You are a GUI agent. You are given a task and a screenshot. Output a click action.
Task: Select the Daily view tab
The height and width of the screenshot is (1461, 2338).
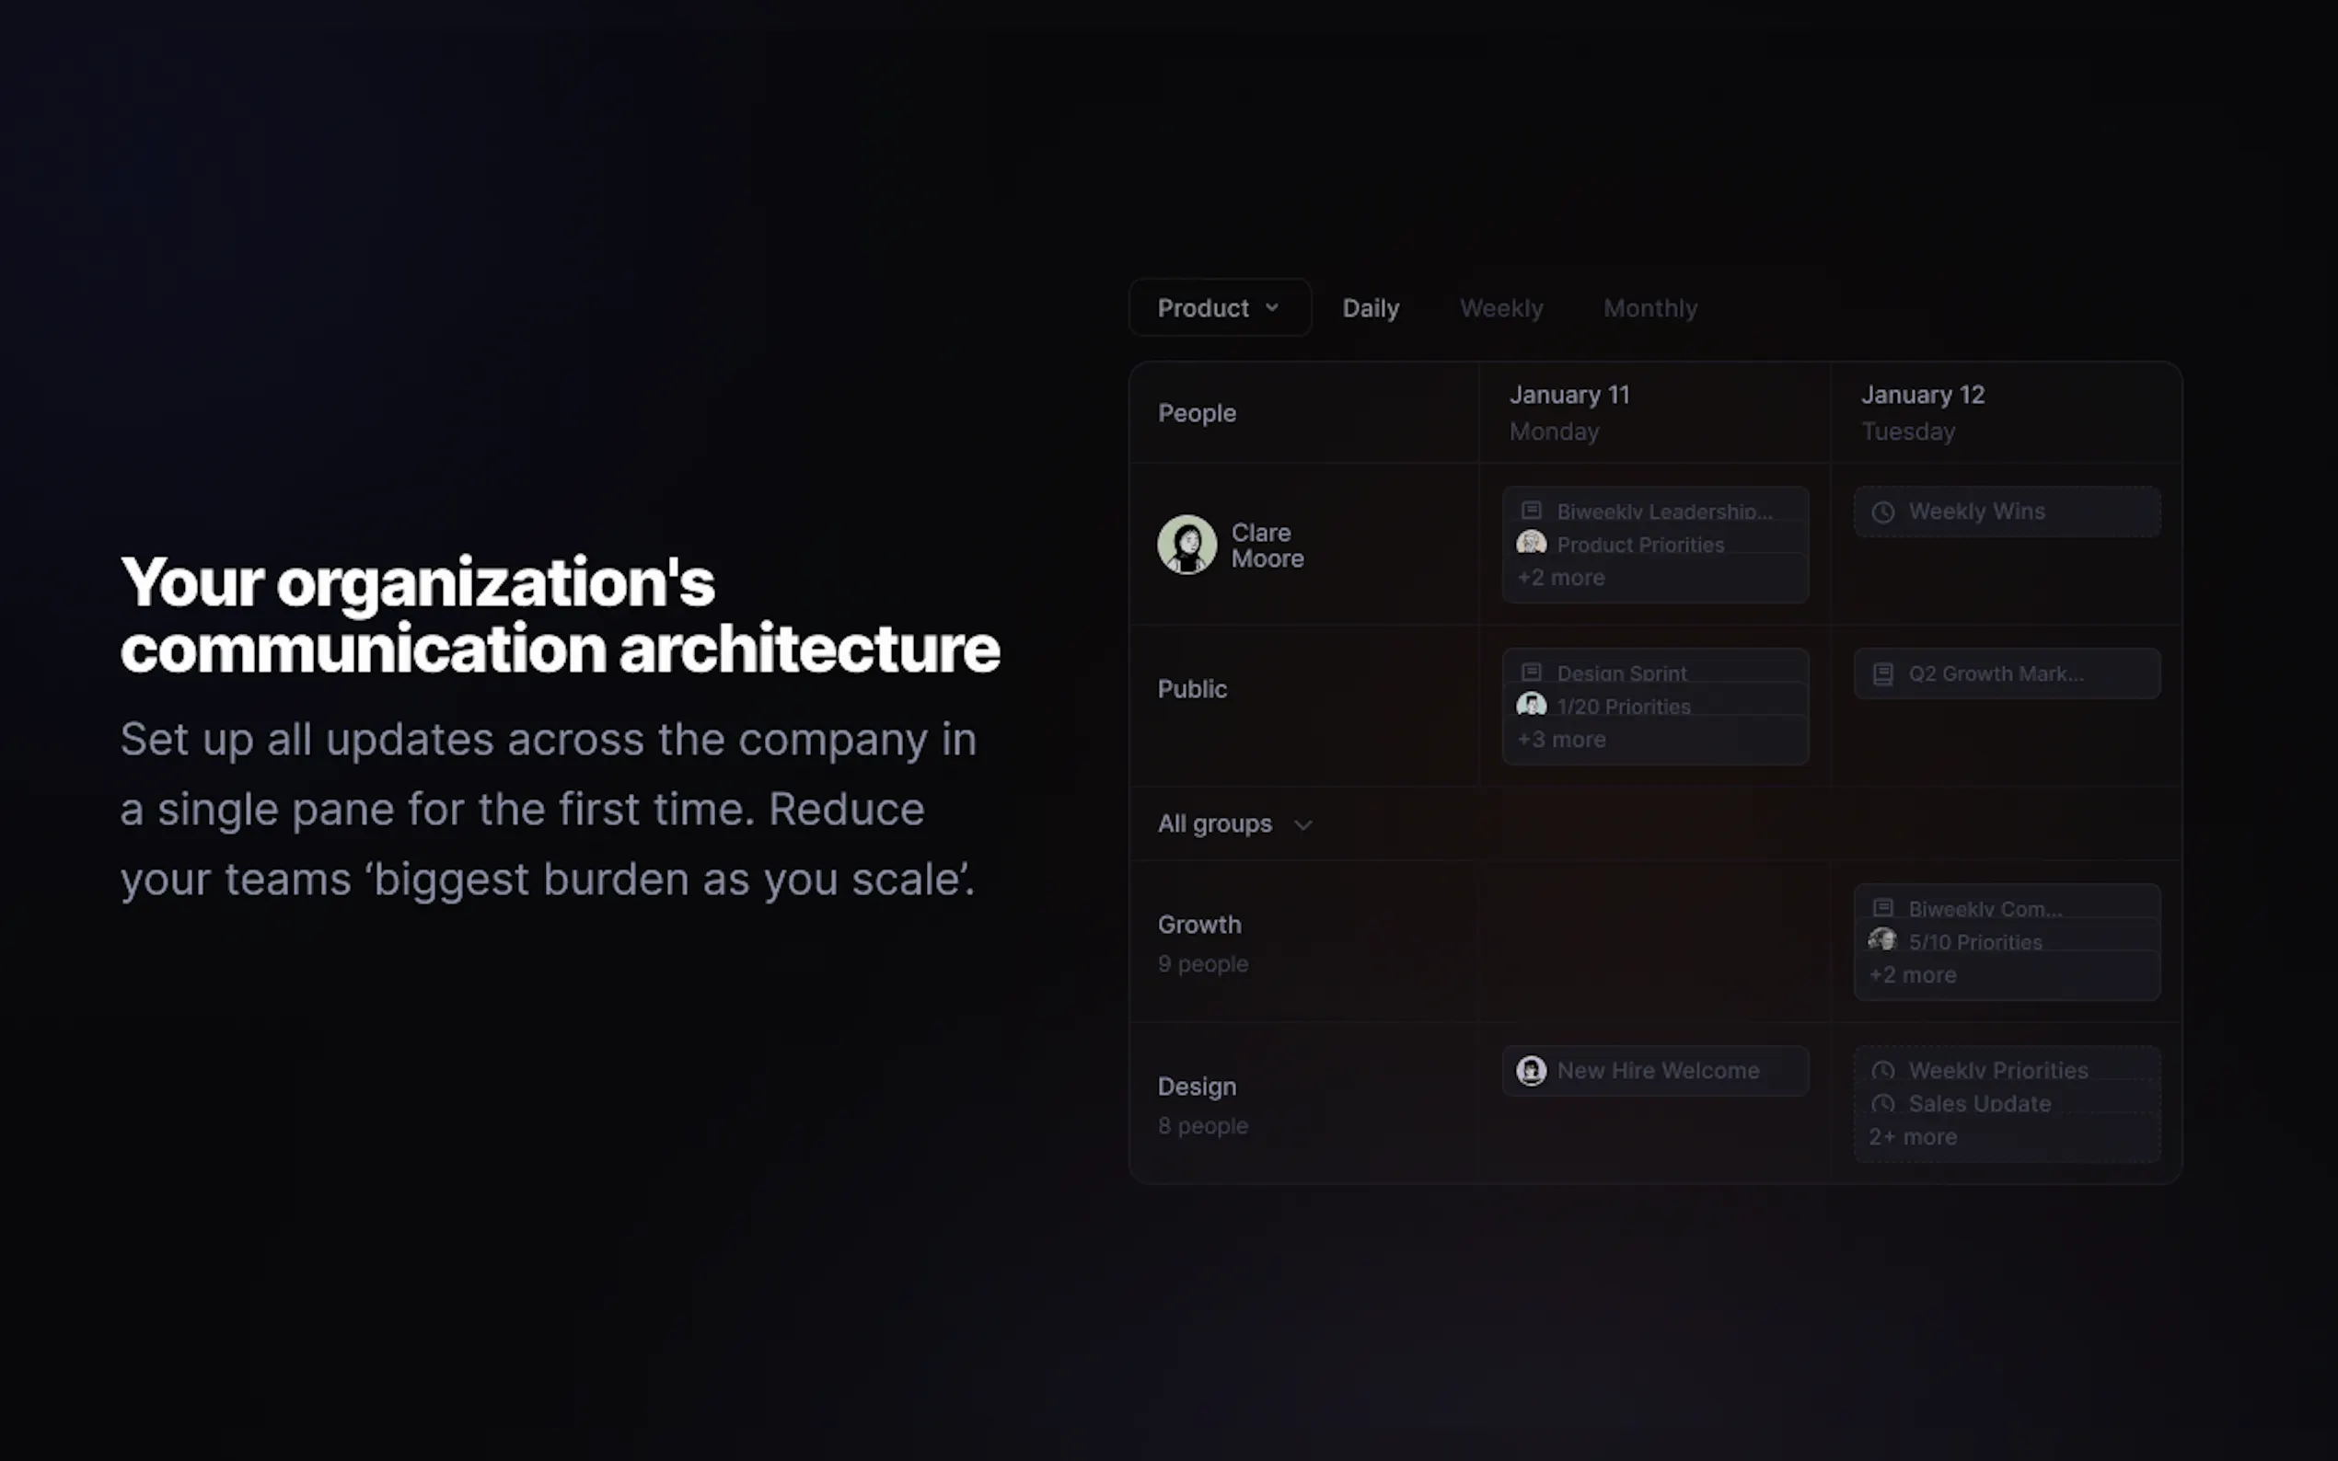tap(1371, 307)
